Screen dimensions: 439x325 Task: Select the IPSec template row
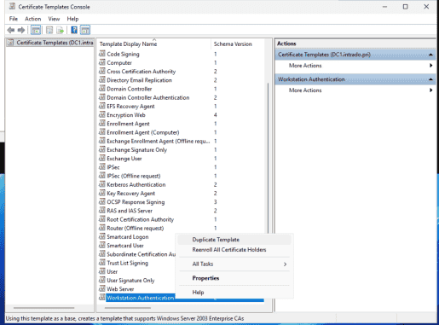click(181, 167)
